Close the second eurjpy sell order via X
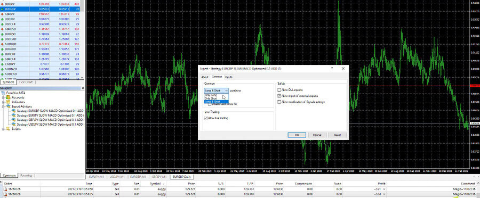This screenshot has width=480, height=198. (x=384, y=194)
